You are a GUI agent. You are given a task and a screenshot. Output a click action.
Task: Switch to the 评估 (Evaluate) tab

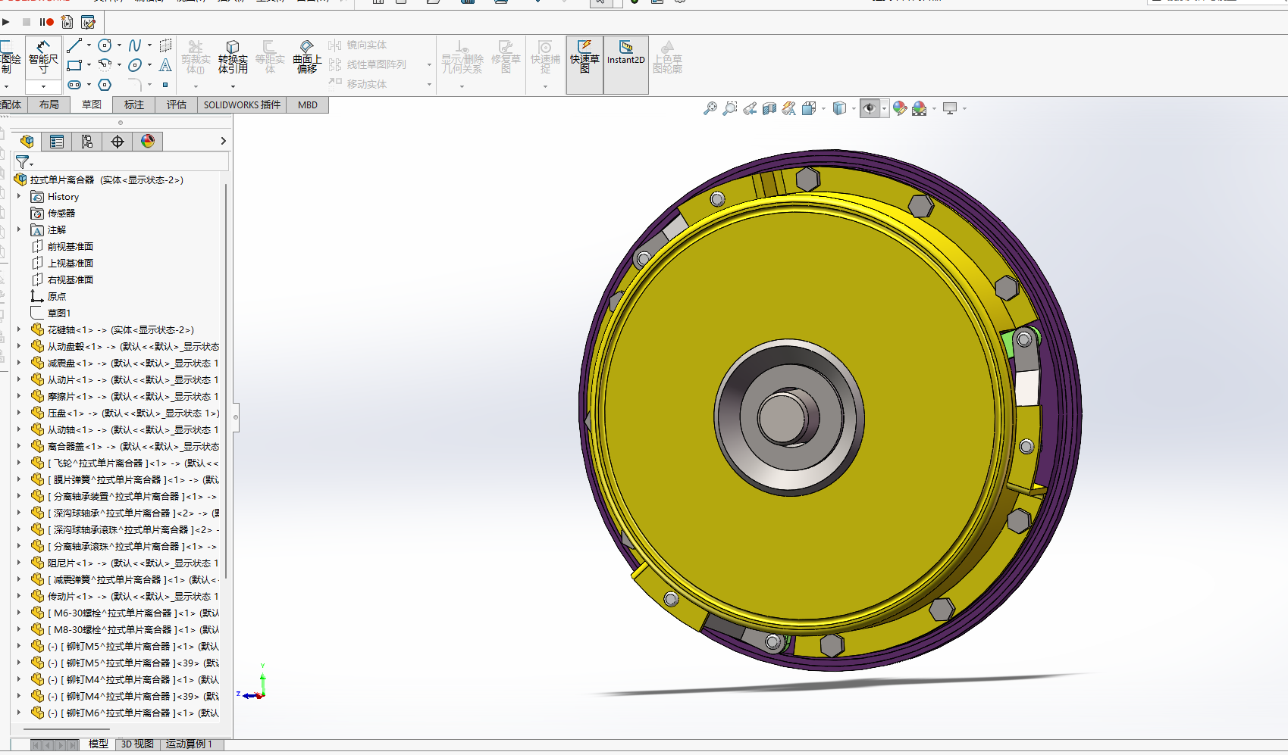[x=176, y=105]
